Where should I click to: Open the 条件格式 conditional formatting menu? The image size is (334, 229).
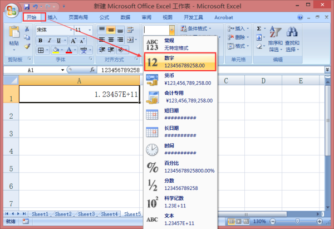tap(195, 28)
